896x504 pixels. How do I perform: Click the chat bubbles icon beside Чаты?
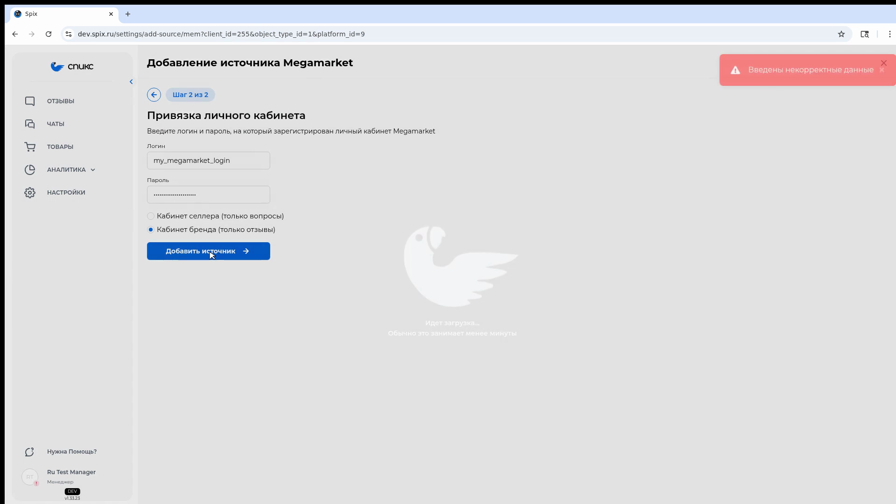[x=30, y=124]
